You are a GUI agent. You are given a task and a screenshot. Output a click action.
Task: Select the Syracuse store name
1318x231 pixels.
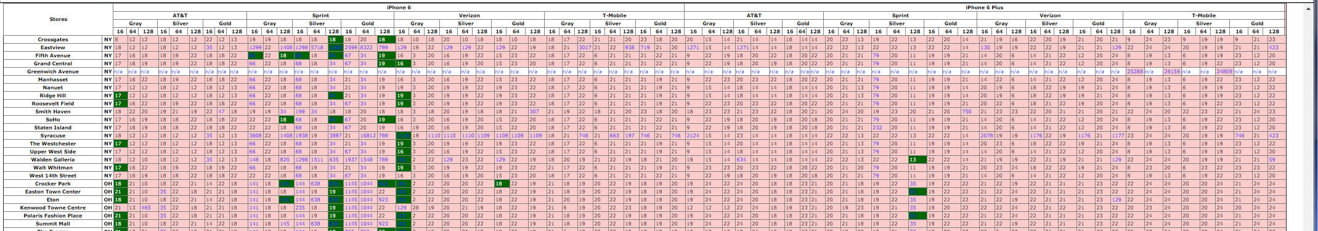click(53, 136)
